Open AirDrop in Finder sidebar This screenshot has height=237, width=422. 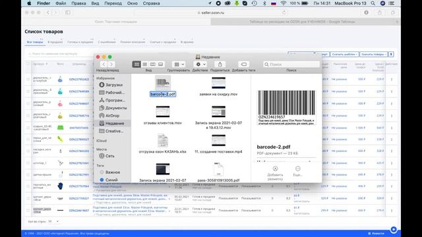(x=109, y=116)
